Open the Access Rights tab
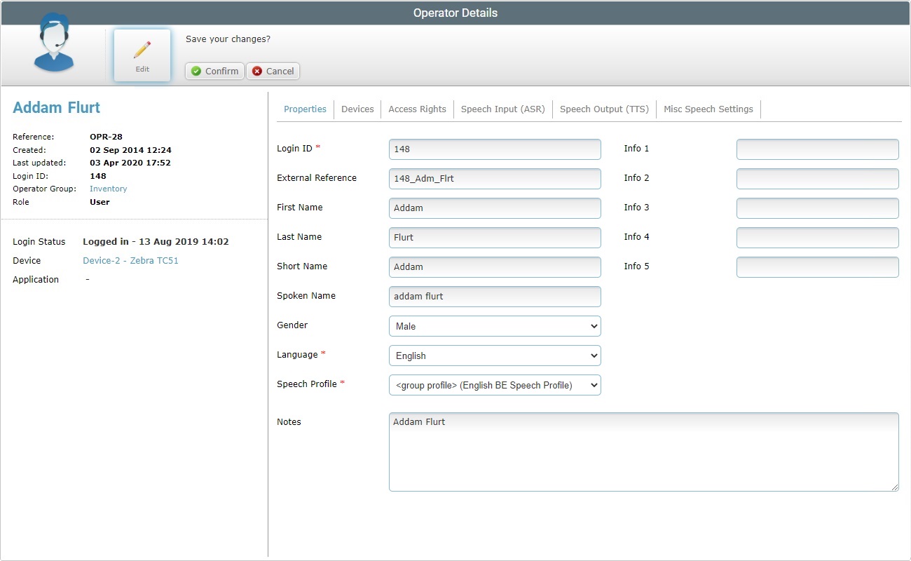Screen dimensions: 911x561 coord(417,109)
